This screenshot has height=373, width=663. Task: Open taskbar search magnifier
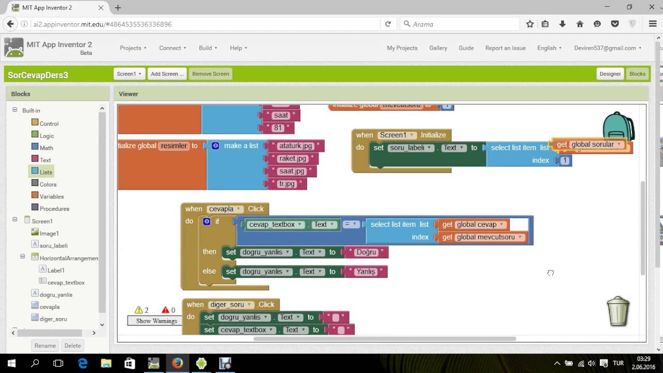(35, 363)
